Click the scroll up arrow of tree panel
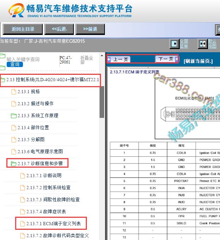 (102, 56)
